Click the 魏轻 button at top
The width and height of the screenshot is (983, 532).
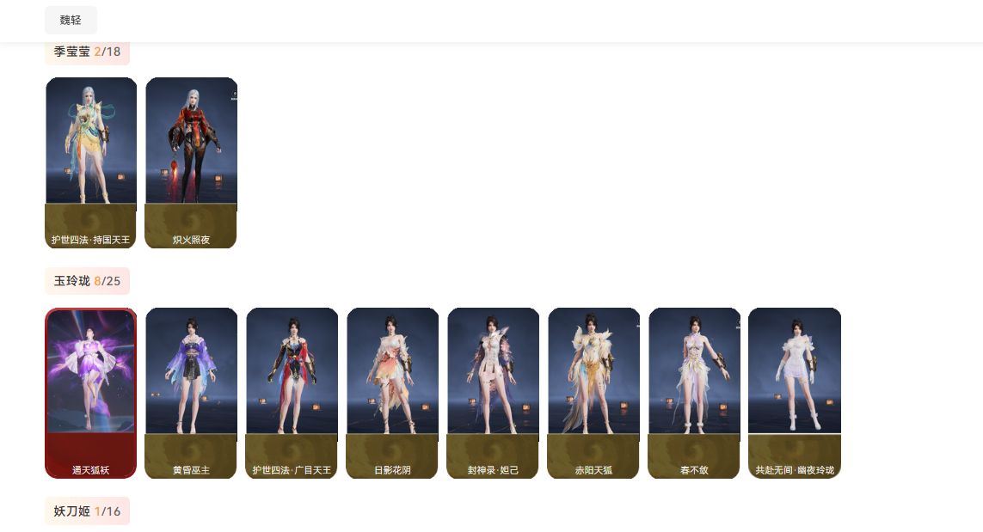point(71,20)
